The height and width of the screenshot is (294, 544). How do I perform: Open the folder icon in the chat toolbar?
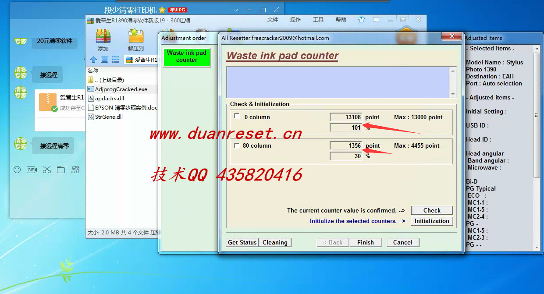pyautogui.click(x=61, y=170)
